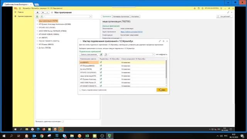Get link icon in wizard dialog header
247x139 pixels.
point(160,41)
